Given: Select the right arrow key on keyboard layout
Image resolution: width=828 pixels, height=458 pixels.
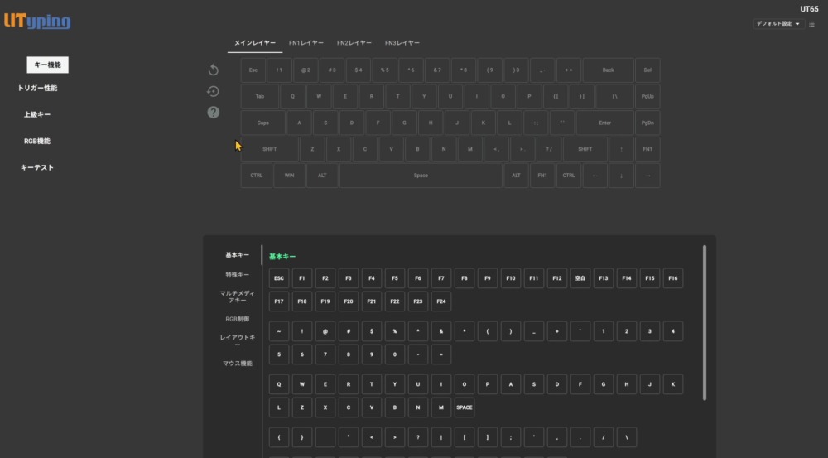Looking at the screenshot, I should pyautogui.click(x=647, y=176).
